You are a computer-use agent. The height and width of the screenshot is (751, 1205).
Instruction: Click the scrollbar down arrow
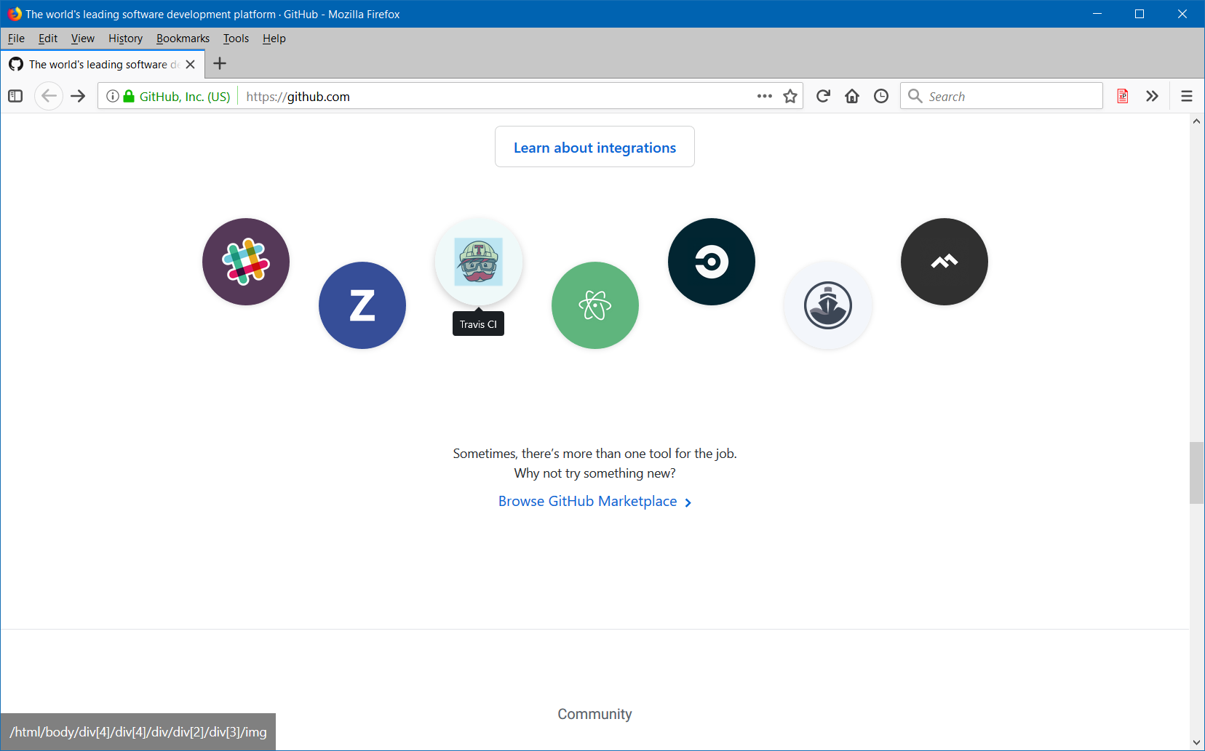tap(1196, 742)
